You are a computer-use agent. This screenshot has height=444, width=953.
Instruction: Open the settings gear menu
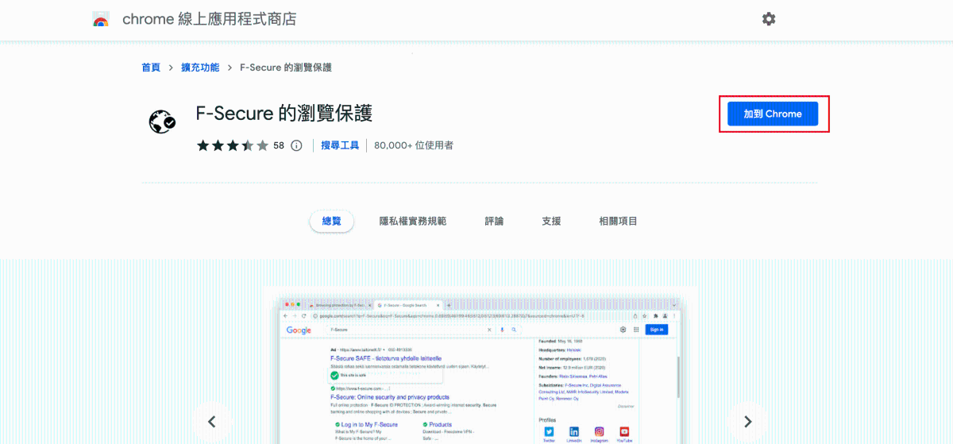768,19
